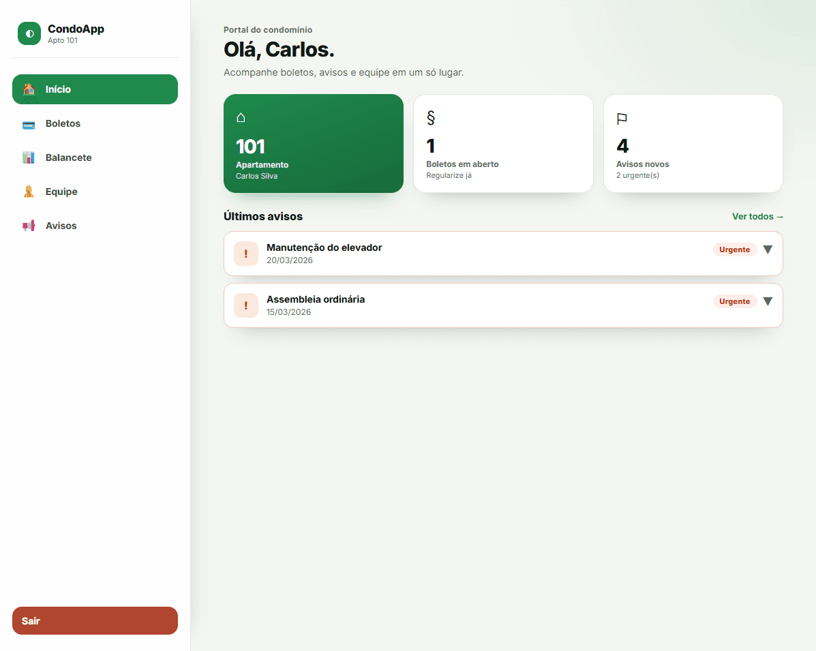Click the CondoApp green logo icon

point(29,33)
